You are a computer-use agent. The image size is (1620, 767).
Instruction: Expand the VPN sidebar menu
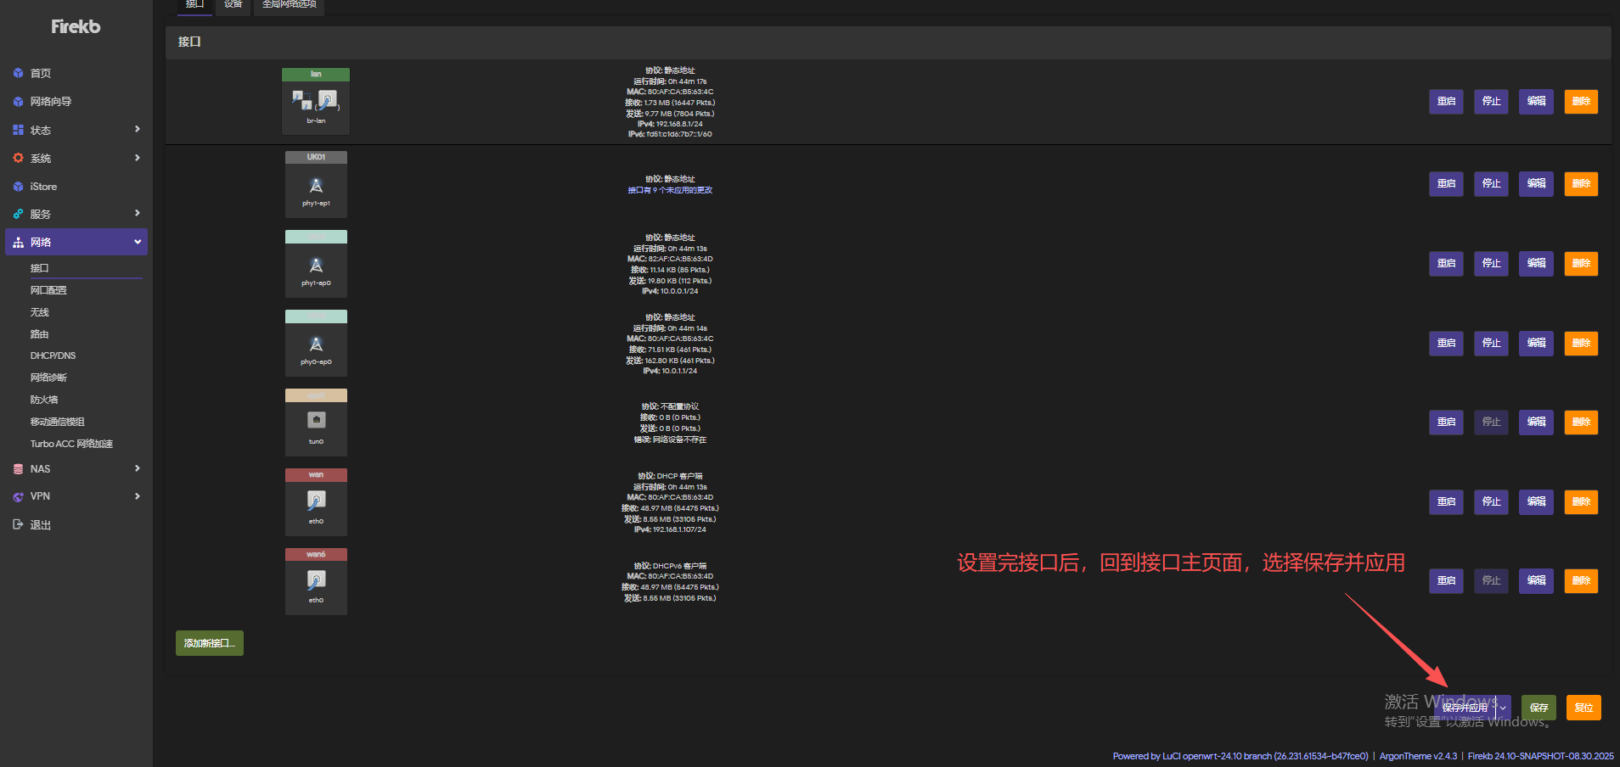coord(137,496)
